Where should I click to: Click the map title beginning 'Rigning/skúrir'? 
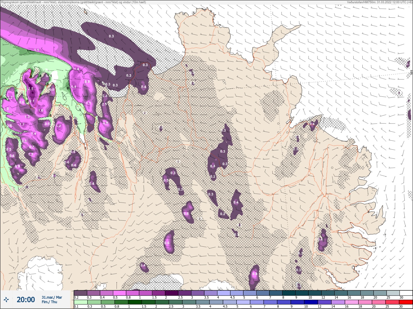pyautogui.click(x=73, y=2)
